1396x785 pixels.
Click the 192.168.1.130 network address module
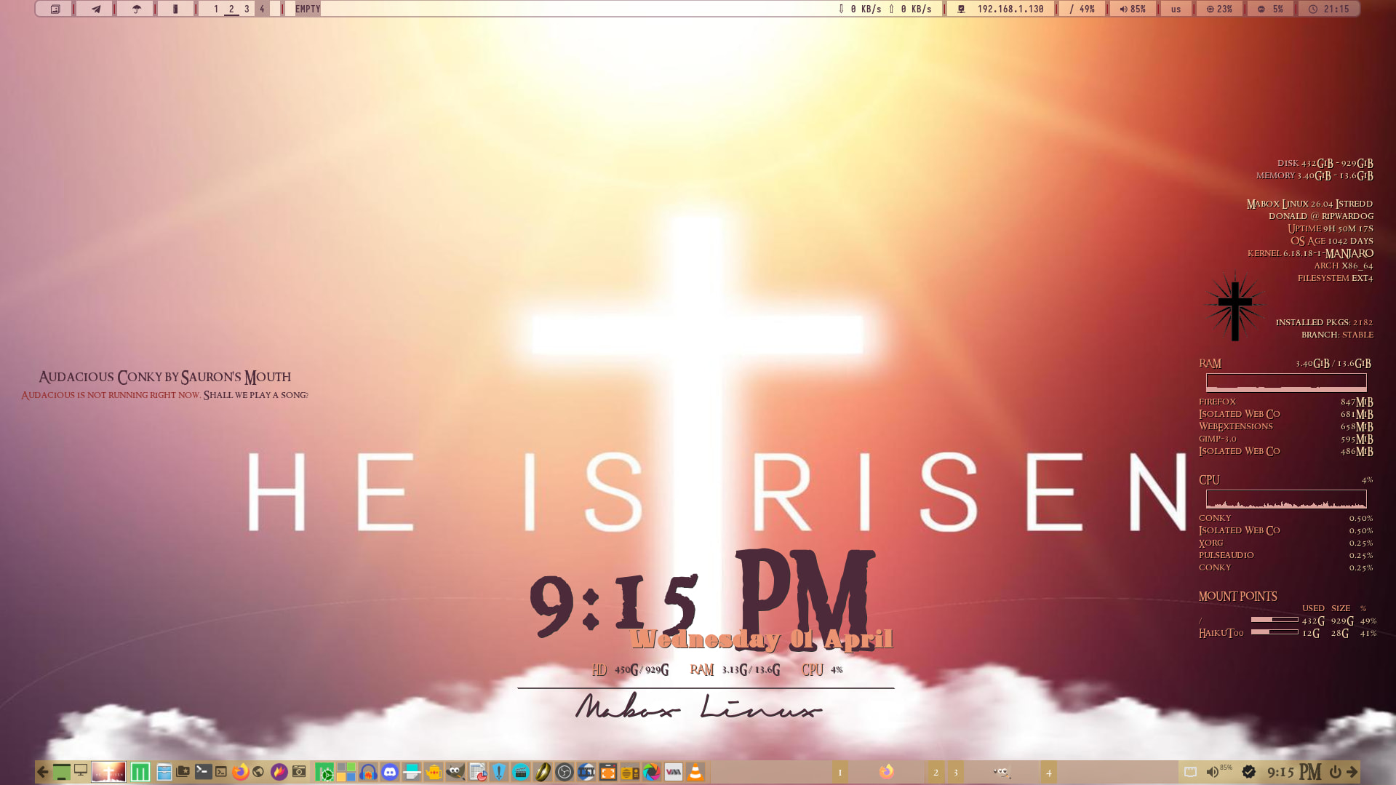point(1001,9)
